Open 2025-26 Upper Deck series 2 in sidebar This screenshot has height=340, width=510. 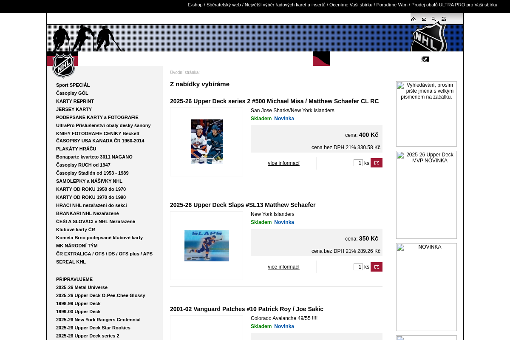[x=88, y=336]
